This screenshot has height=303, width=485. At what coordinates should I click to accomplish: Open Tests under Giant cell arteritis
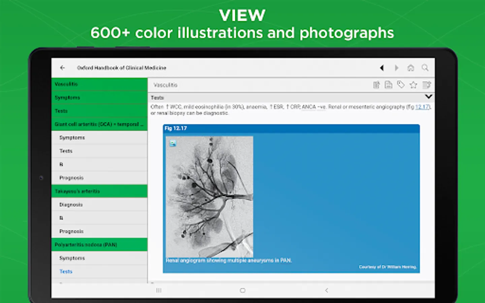[99, 151]
